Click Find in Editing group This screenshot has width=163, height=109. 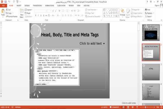pyautogui.click(x=148, y=10)
